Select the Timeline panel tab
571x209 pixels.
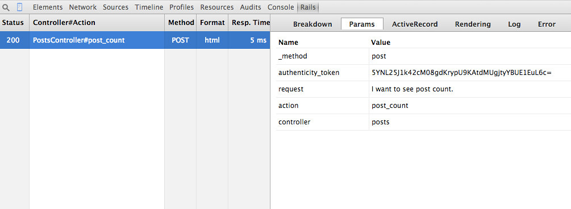tap(149, 7)
